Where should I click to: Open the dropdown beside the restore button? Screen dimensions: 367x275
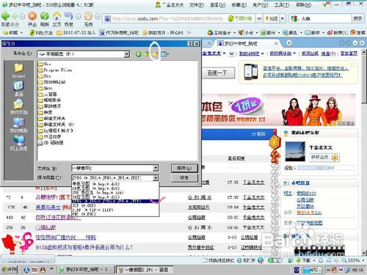[x=79, y=16]
